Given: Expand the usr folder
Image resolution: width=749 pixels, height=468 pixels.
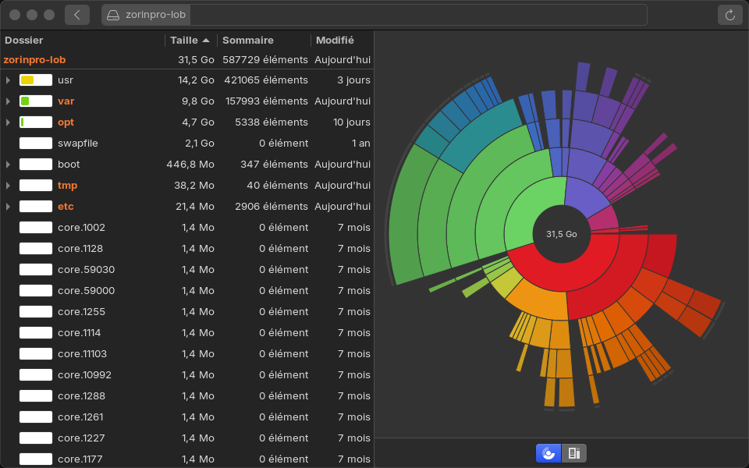Looking at the screenshot, I should (8, 80).
